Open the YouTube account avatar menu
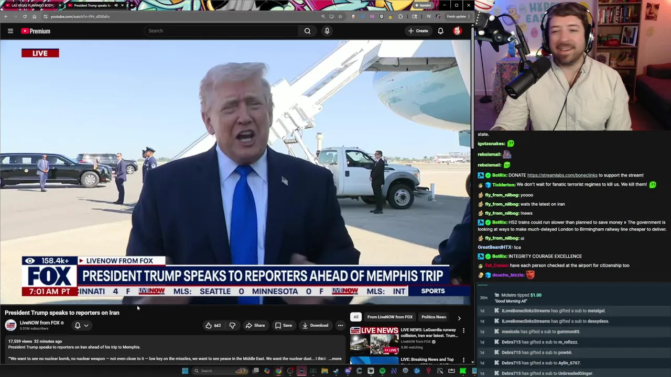The width and height of the screenshot is (671, 377). 457,31
